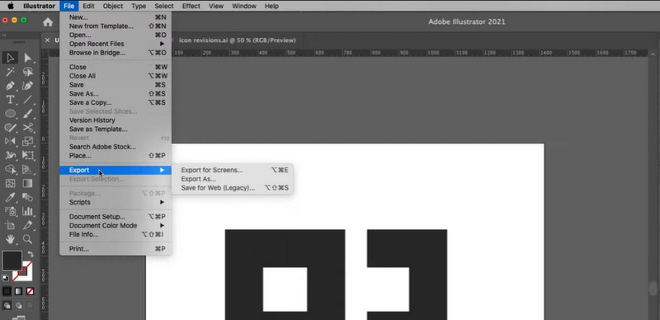660x320 pixels.
Task: Click New... in File menu
Action: (115, 17)
